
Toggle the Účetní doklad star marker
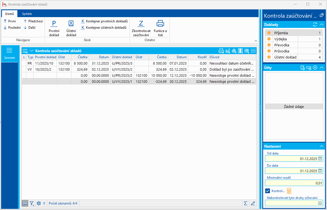[269, 57]
